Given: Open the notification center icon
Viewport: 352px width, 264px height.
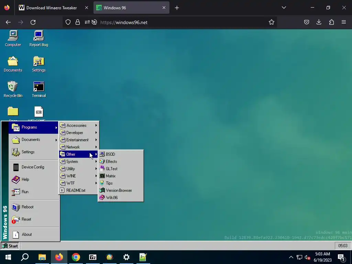Looking at the screenshot, I should 341,257.
